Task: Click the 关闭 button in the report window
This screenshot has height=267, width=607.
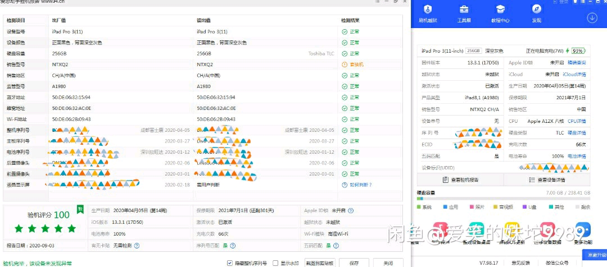Action: (388, 263)
